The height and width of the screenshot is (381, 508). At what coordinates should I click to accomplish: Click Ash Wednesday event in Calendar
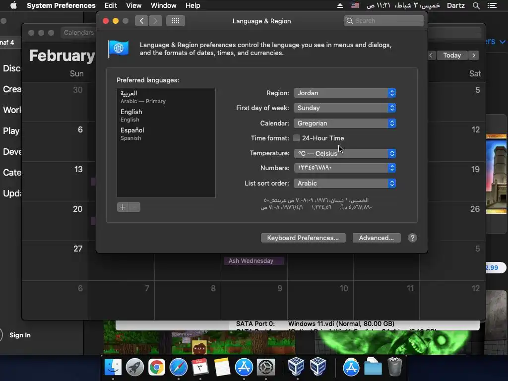click(254, 261)
